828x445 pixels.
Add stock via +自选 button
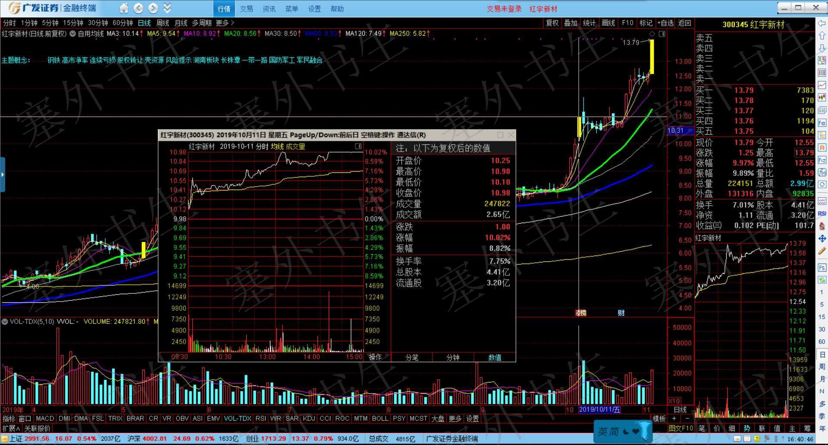665,23
